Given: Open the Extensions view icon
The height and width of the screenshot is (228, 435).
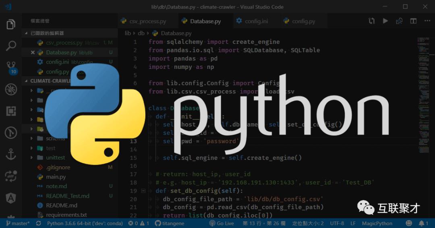Looking at the screenshot, I should tap(11, 111).
